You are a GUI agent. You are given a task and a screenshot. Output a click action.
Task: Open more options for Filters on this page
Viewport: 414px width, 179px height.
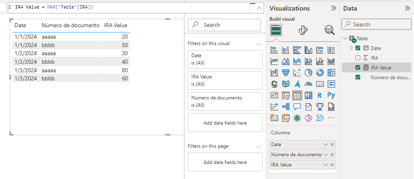click(x=258, y=147)
